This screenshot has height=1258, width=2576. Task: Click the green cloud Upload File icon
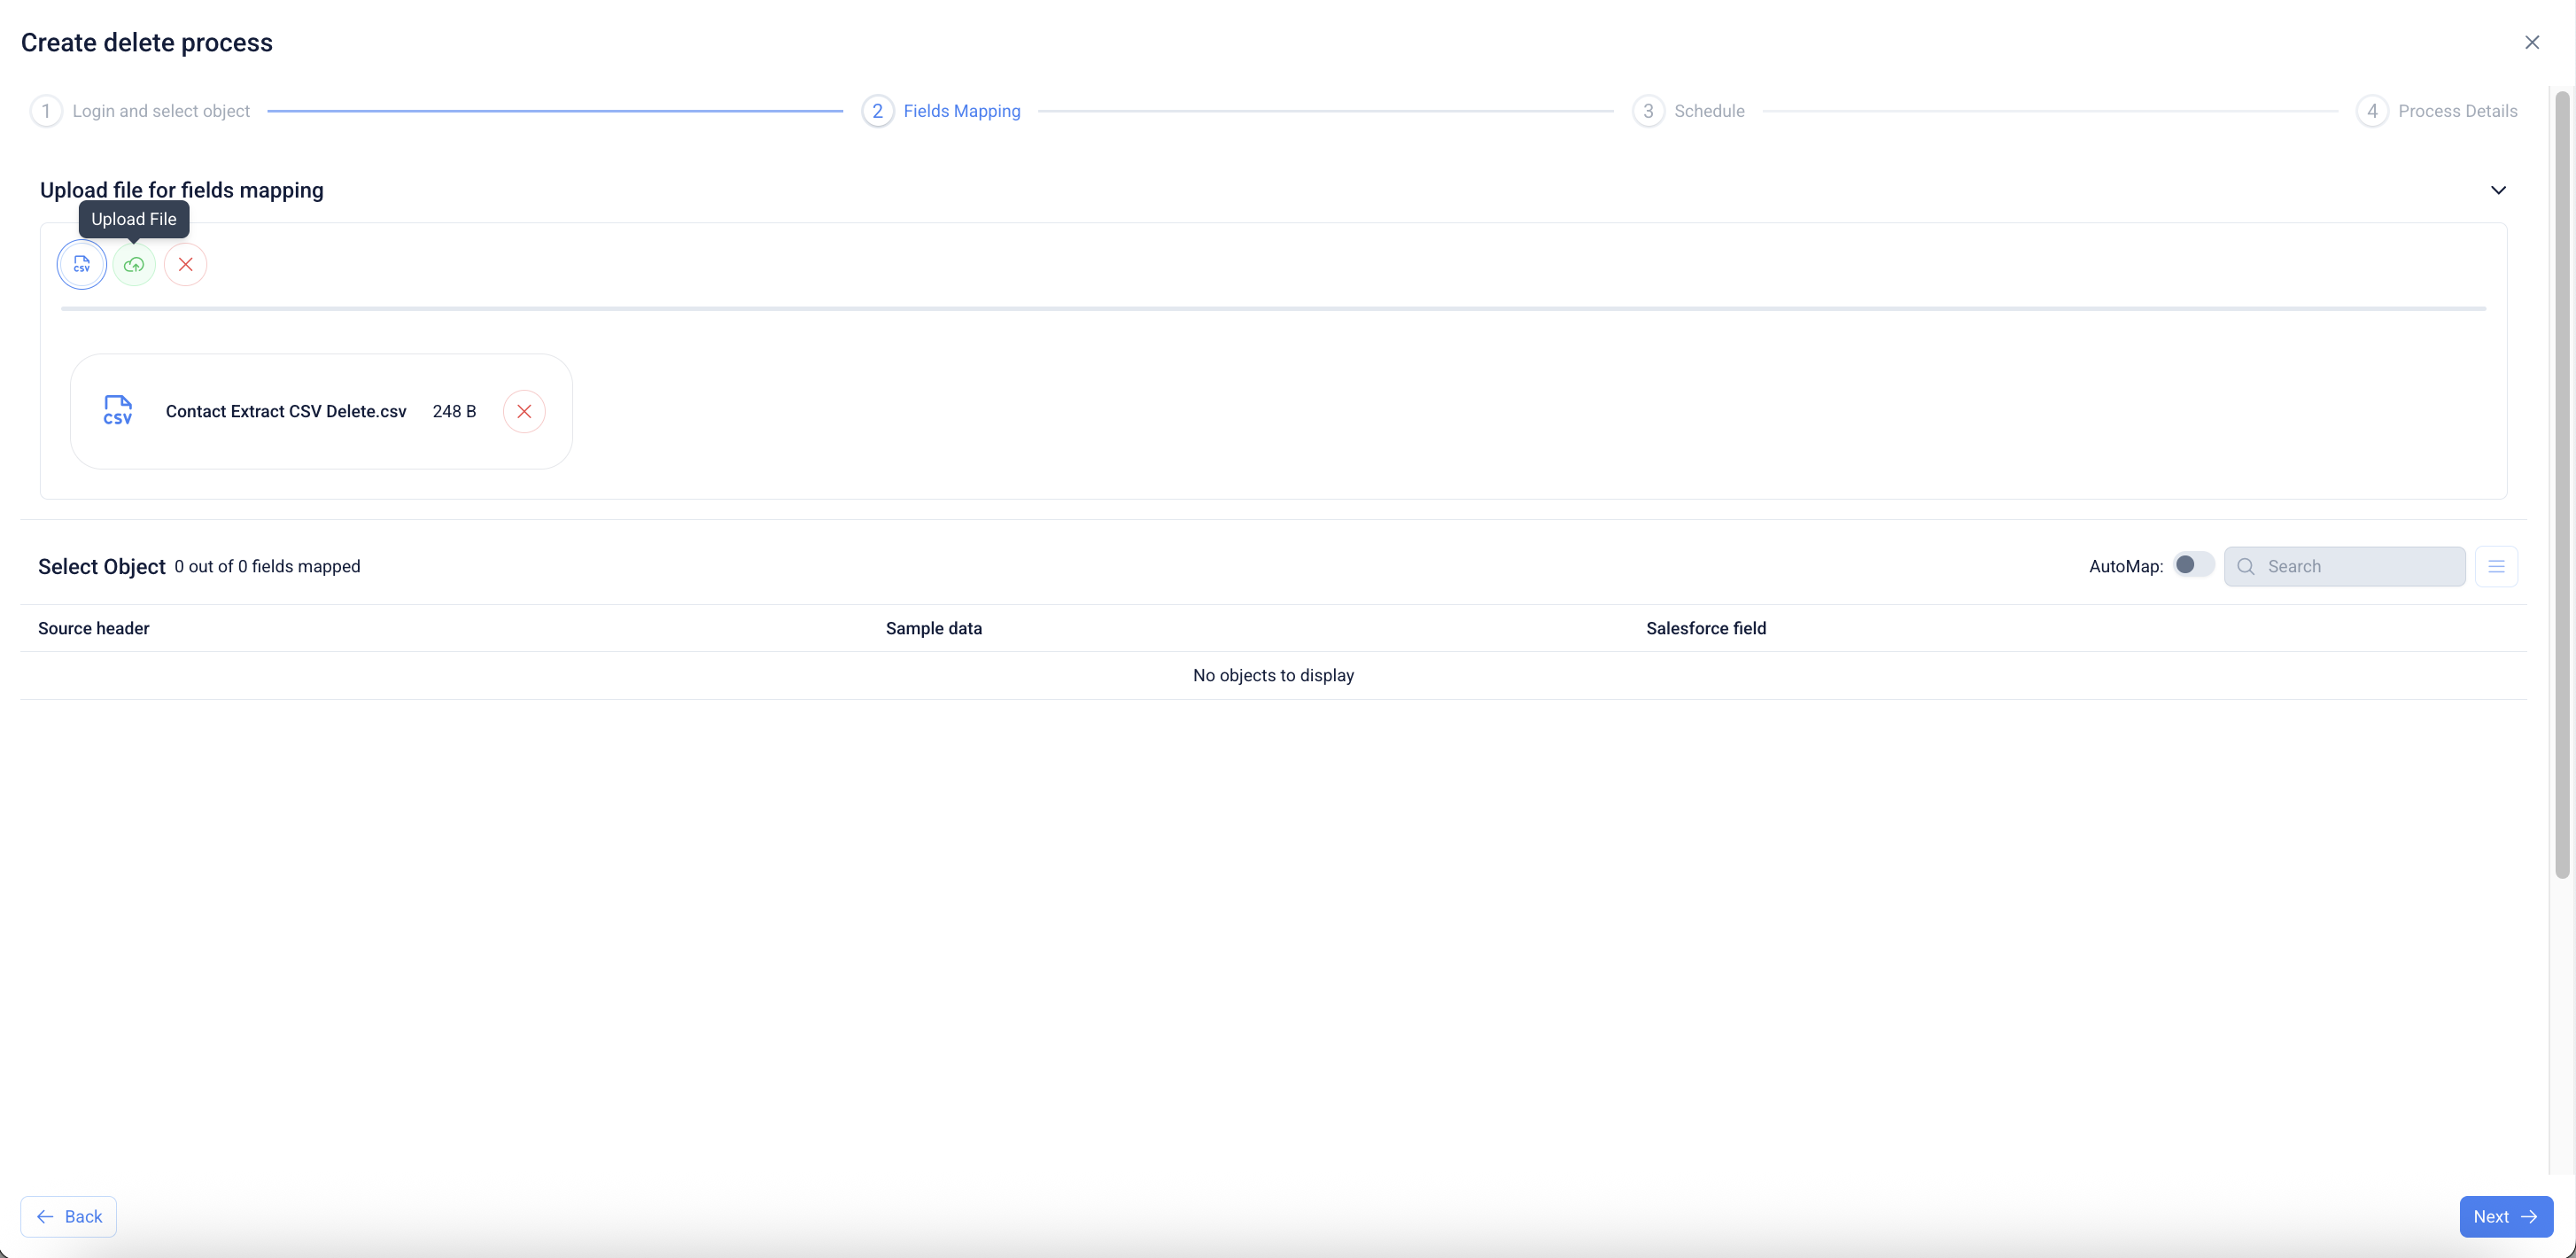(134, 265)
